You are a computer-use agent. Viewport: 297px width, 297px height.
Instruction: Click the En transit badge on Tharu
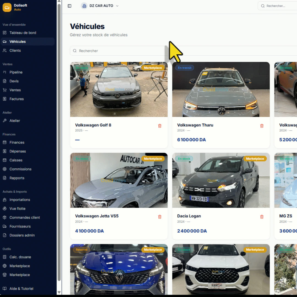(185, 68)
